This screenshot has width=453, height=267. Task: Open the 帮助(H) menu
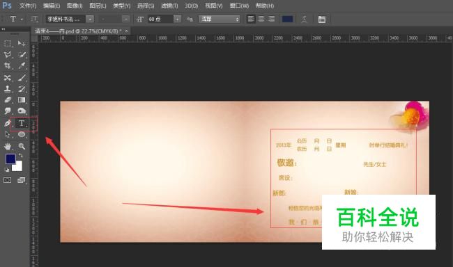coord(265,6)
